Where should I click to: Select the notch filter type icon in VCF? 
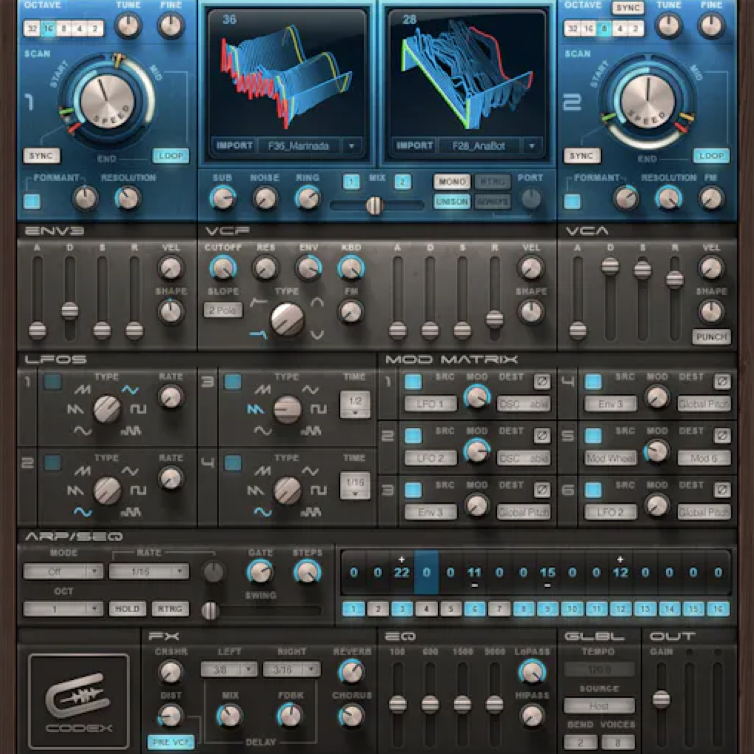pos(317,336)
